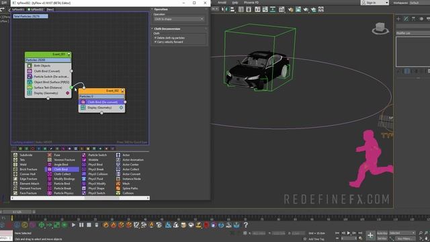This screenshot has width=430, height=242.
Task: Select the Surface Test (Distance) operator in Event_001
Action: pyautogui.click(x=48, y=87)
